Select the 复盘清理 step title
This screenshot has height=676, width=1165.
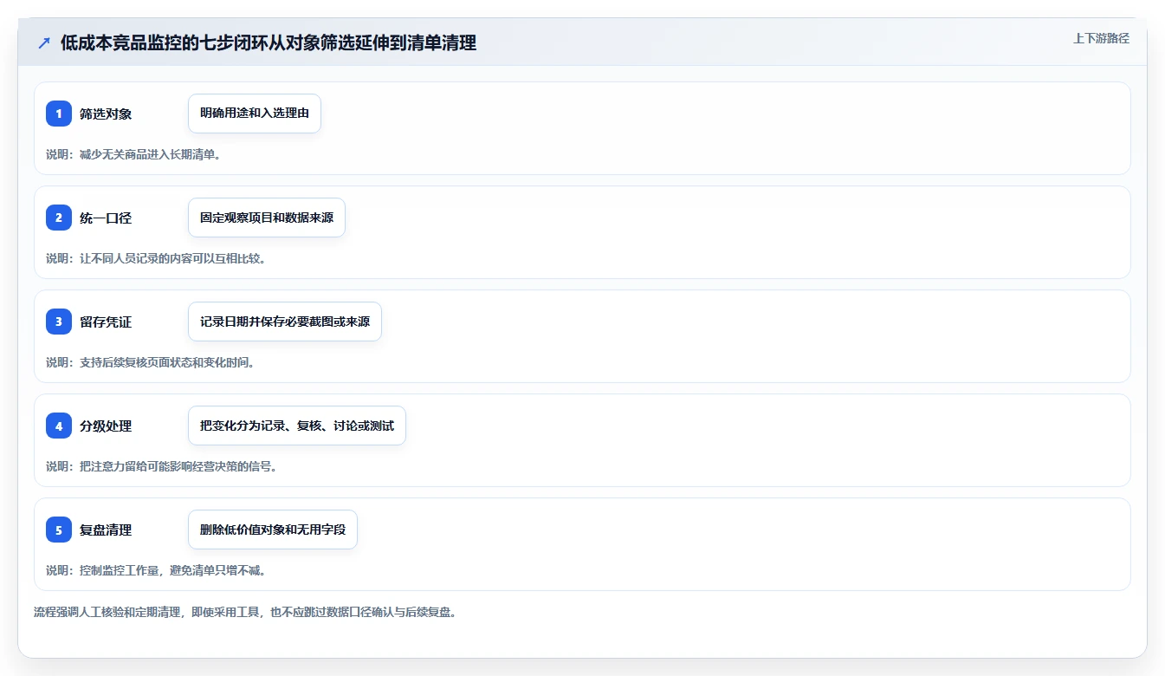click(106, 530)
